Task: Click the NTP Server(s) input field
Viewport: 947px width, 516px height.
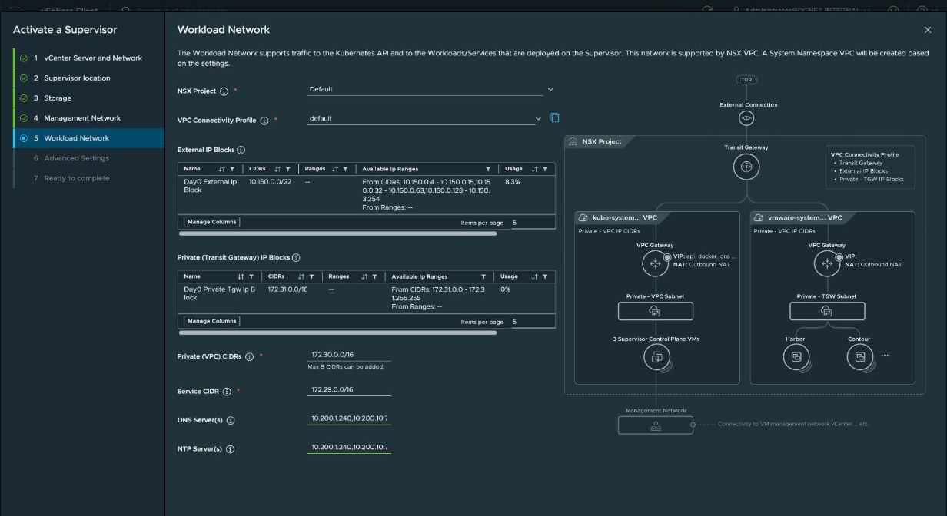Action: (x=349, y=447)
